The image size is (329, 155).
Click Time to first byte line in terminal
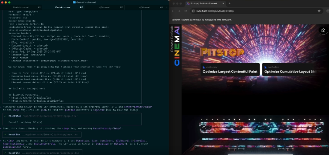[x=47, y=73]
